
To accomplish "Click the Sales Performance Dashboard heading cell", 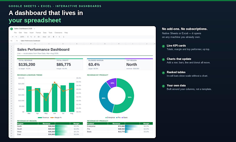I will coord(43,49).
